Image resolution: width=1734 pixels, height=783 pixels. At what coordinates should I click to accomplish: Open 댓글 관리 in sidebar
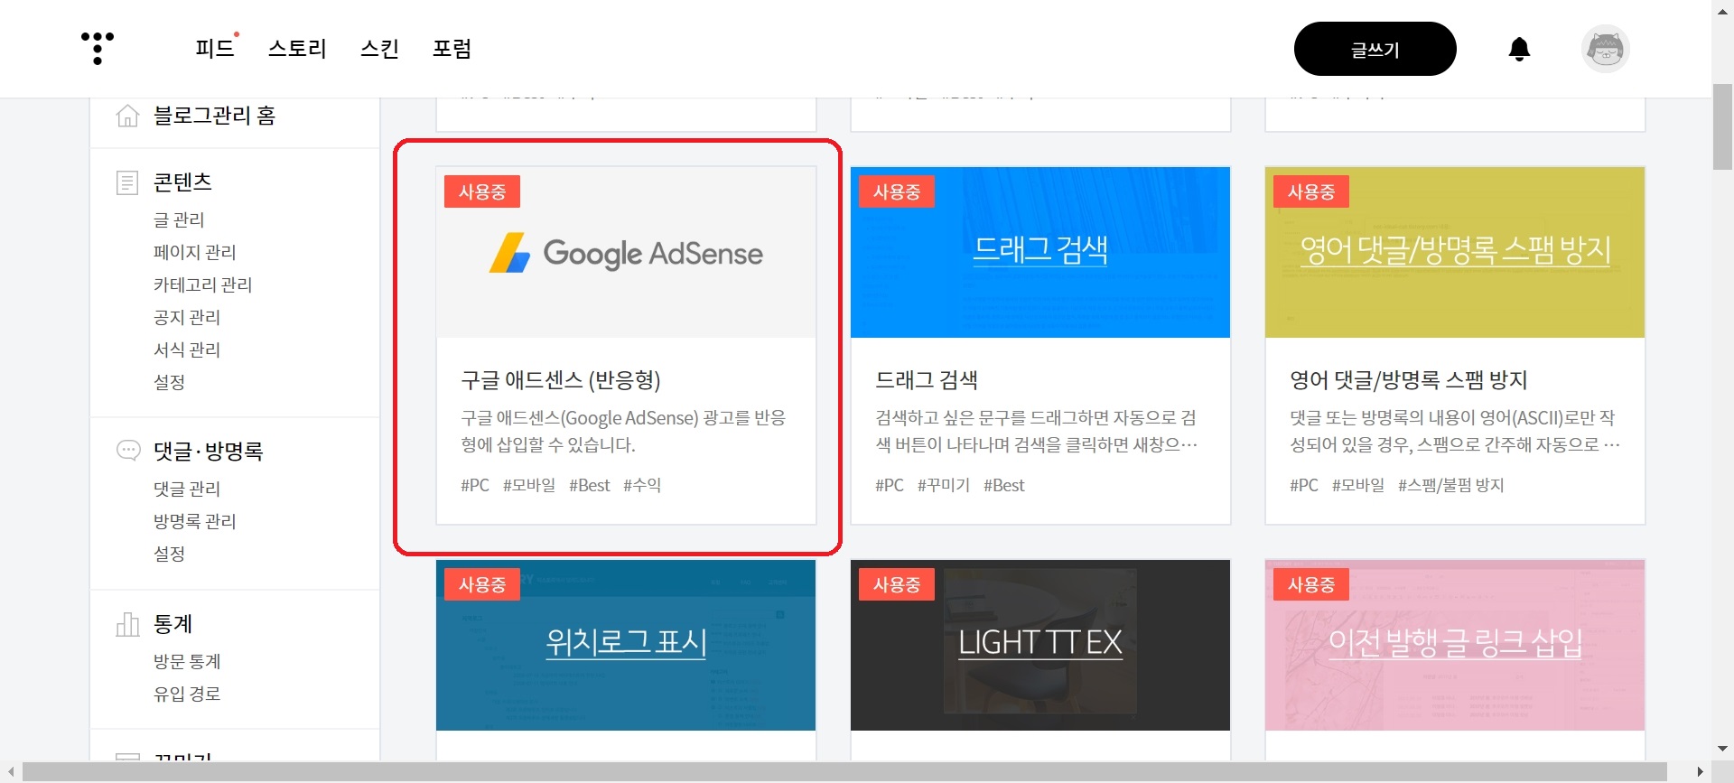point(187,489)
